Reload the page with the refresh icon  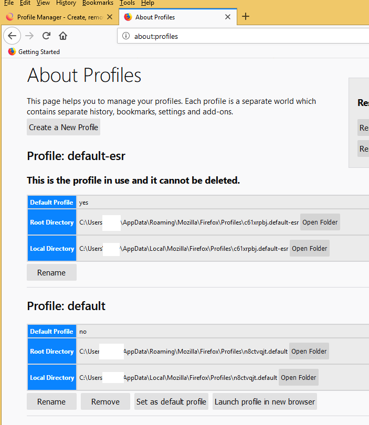[46, 36]
